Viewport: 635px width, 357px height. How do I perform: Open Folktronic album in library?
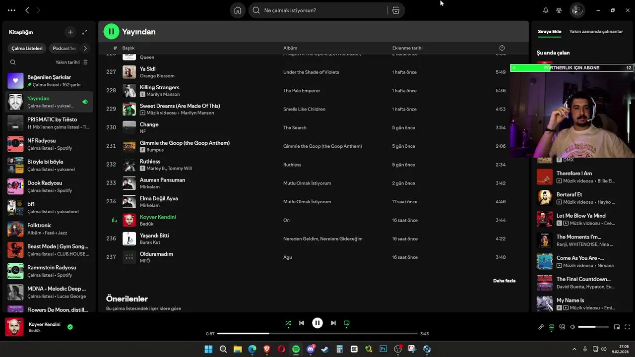click(49, 229)
